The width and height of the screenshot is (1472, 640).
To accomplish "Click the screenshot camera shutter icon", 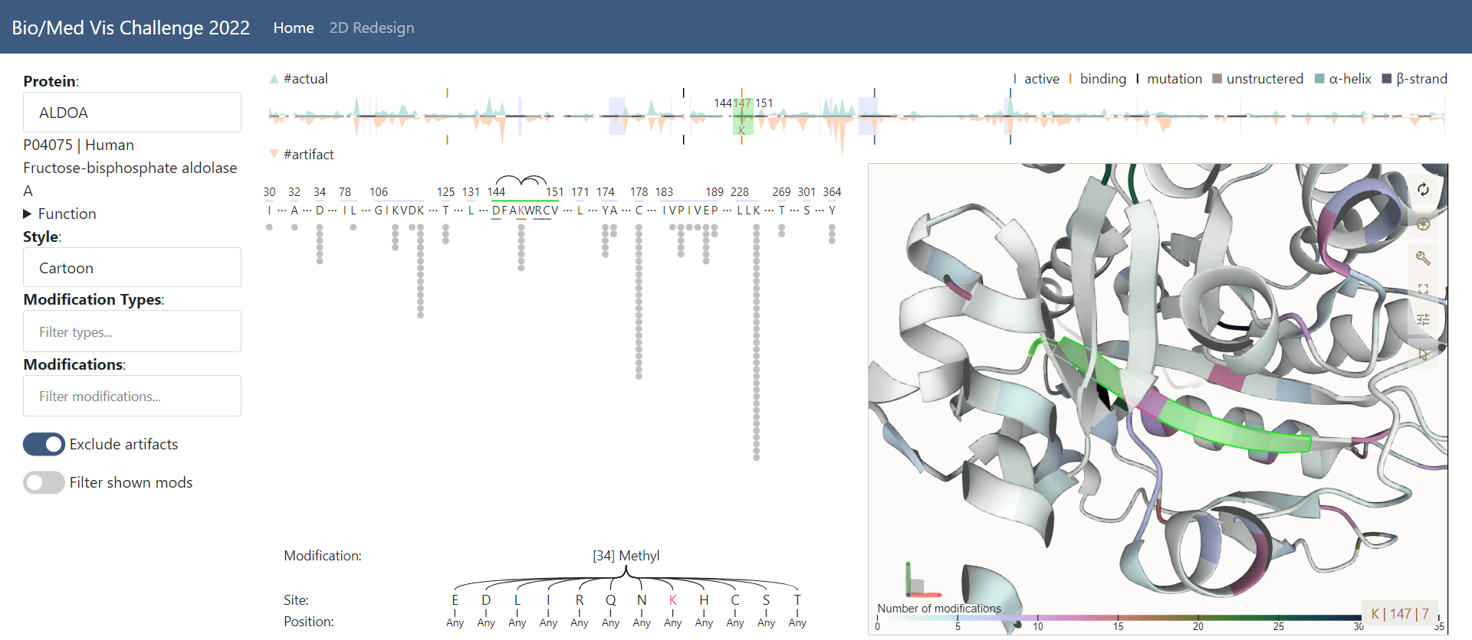I will (x=1423, y=224).
